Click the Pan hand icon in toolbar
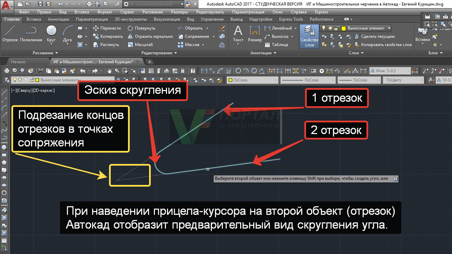 (x=110, y=71)
